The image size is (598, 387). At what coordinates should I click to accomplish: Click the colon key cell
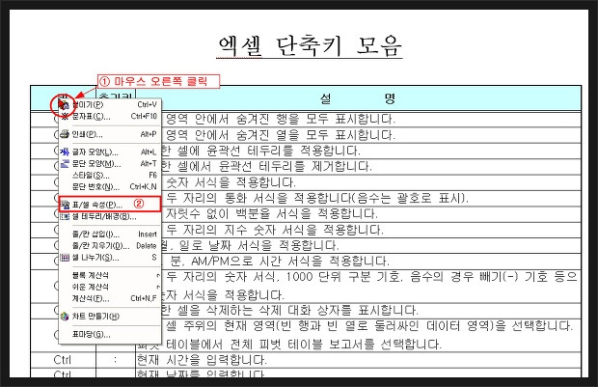[x=115, y=360]
